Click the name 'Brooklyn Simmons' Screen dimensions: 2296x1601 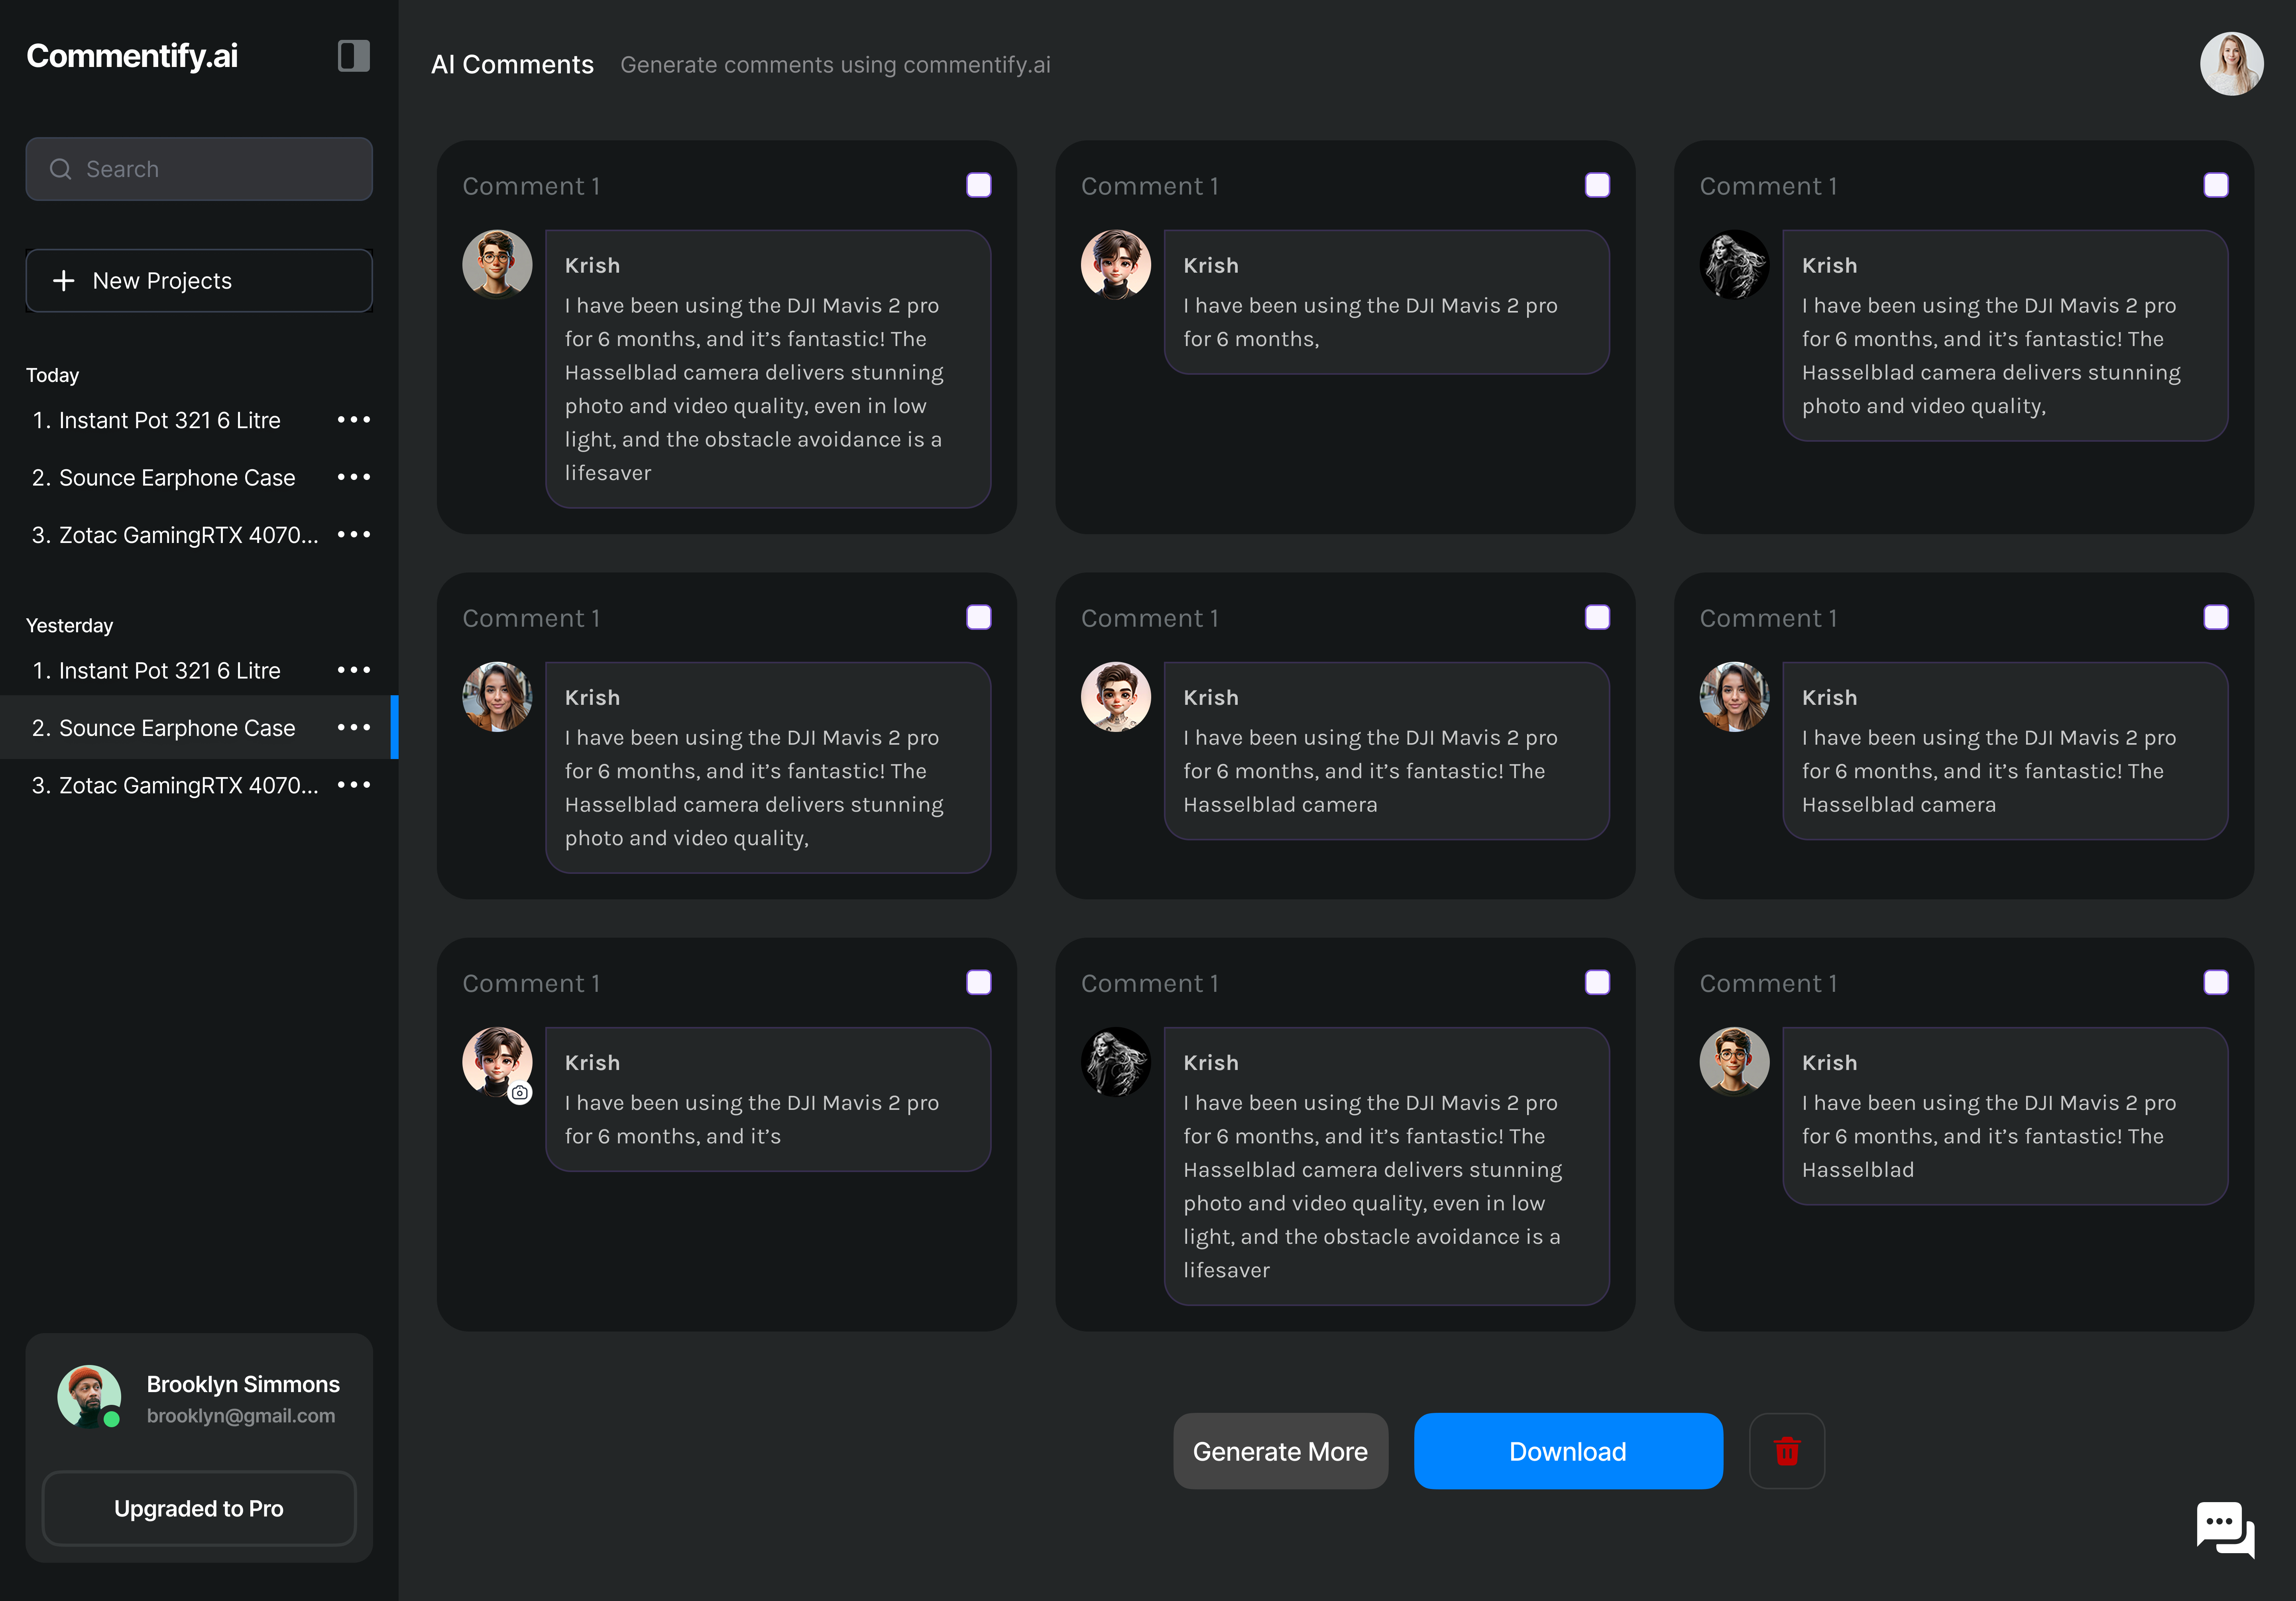click(x=243, y=1384)
